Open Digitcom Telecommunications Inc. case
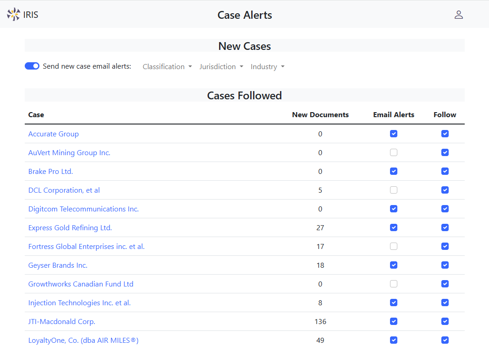This screenshot has width=489, height=346. (x=83, y=209)
